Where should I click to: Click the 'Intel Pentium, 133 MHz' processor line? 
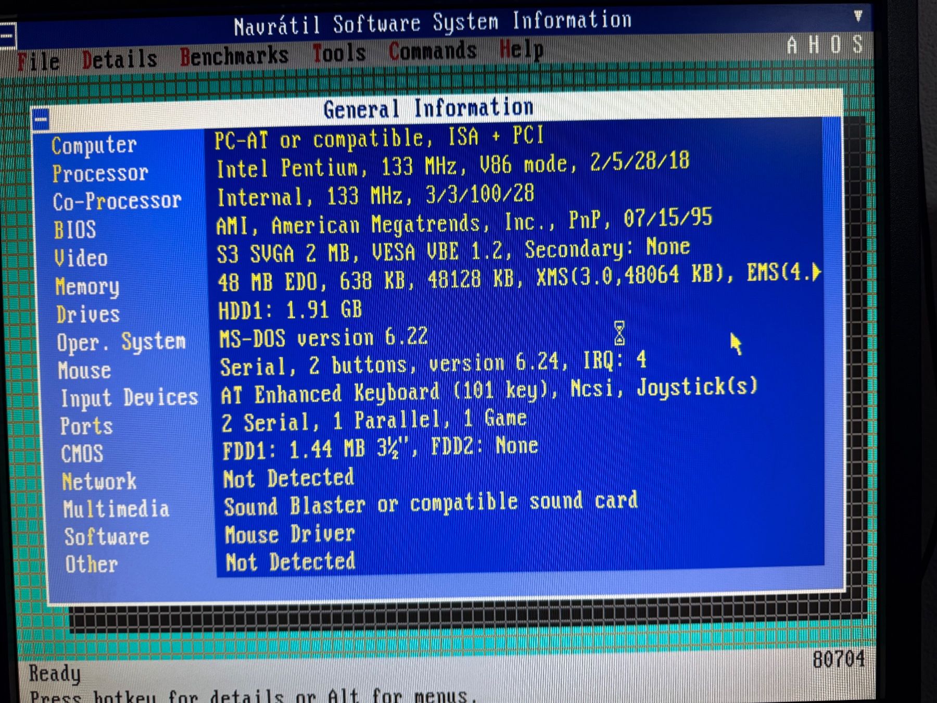pyautogui.click(x=452, y=165)
